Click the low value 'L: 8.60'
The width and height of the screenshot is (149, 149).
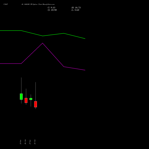coord(75,10)
